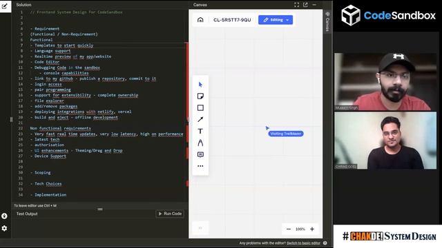Click the 100% zoom level
Screen dimensions: 442x248
(x=300, y=229)
